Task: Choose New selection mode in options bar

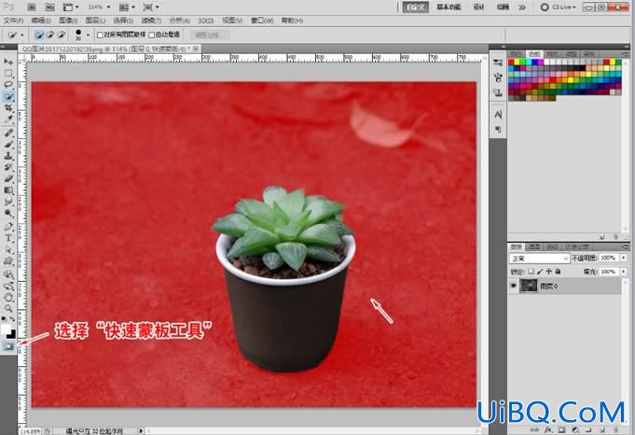Action: pos(39,35)
